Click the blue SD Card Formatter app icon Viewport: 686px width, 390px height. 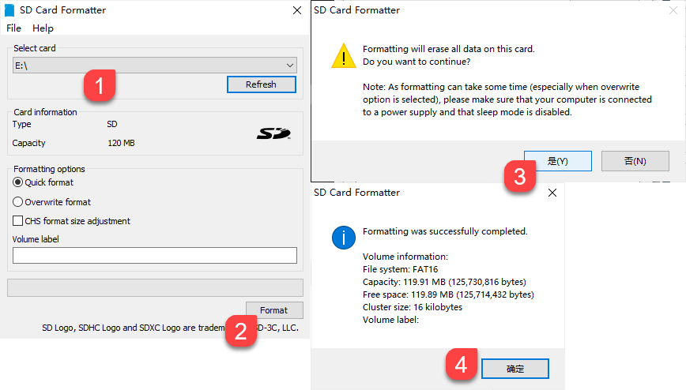(x=9, y=10)
